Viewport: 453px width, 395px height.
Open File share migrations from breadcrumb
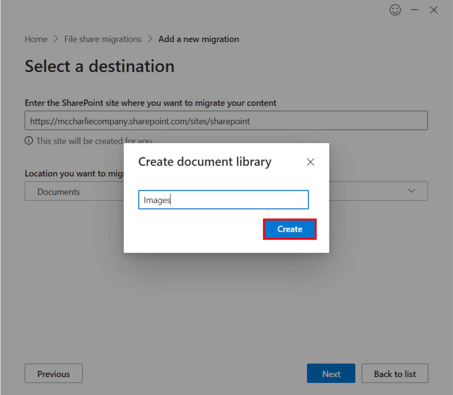click(102, 39)
